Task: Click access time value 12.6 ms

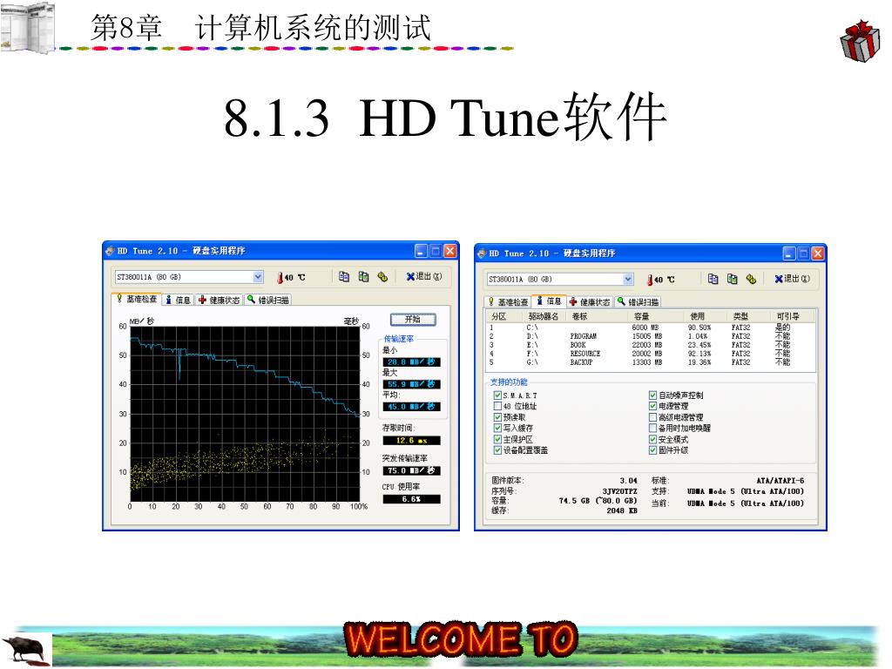Action: click(411, 440)
